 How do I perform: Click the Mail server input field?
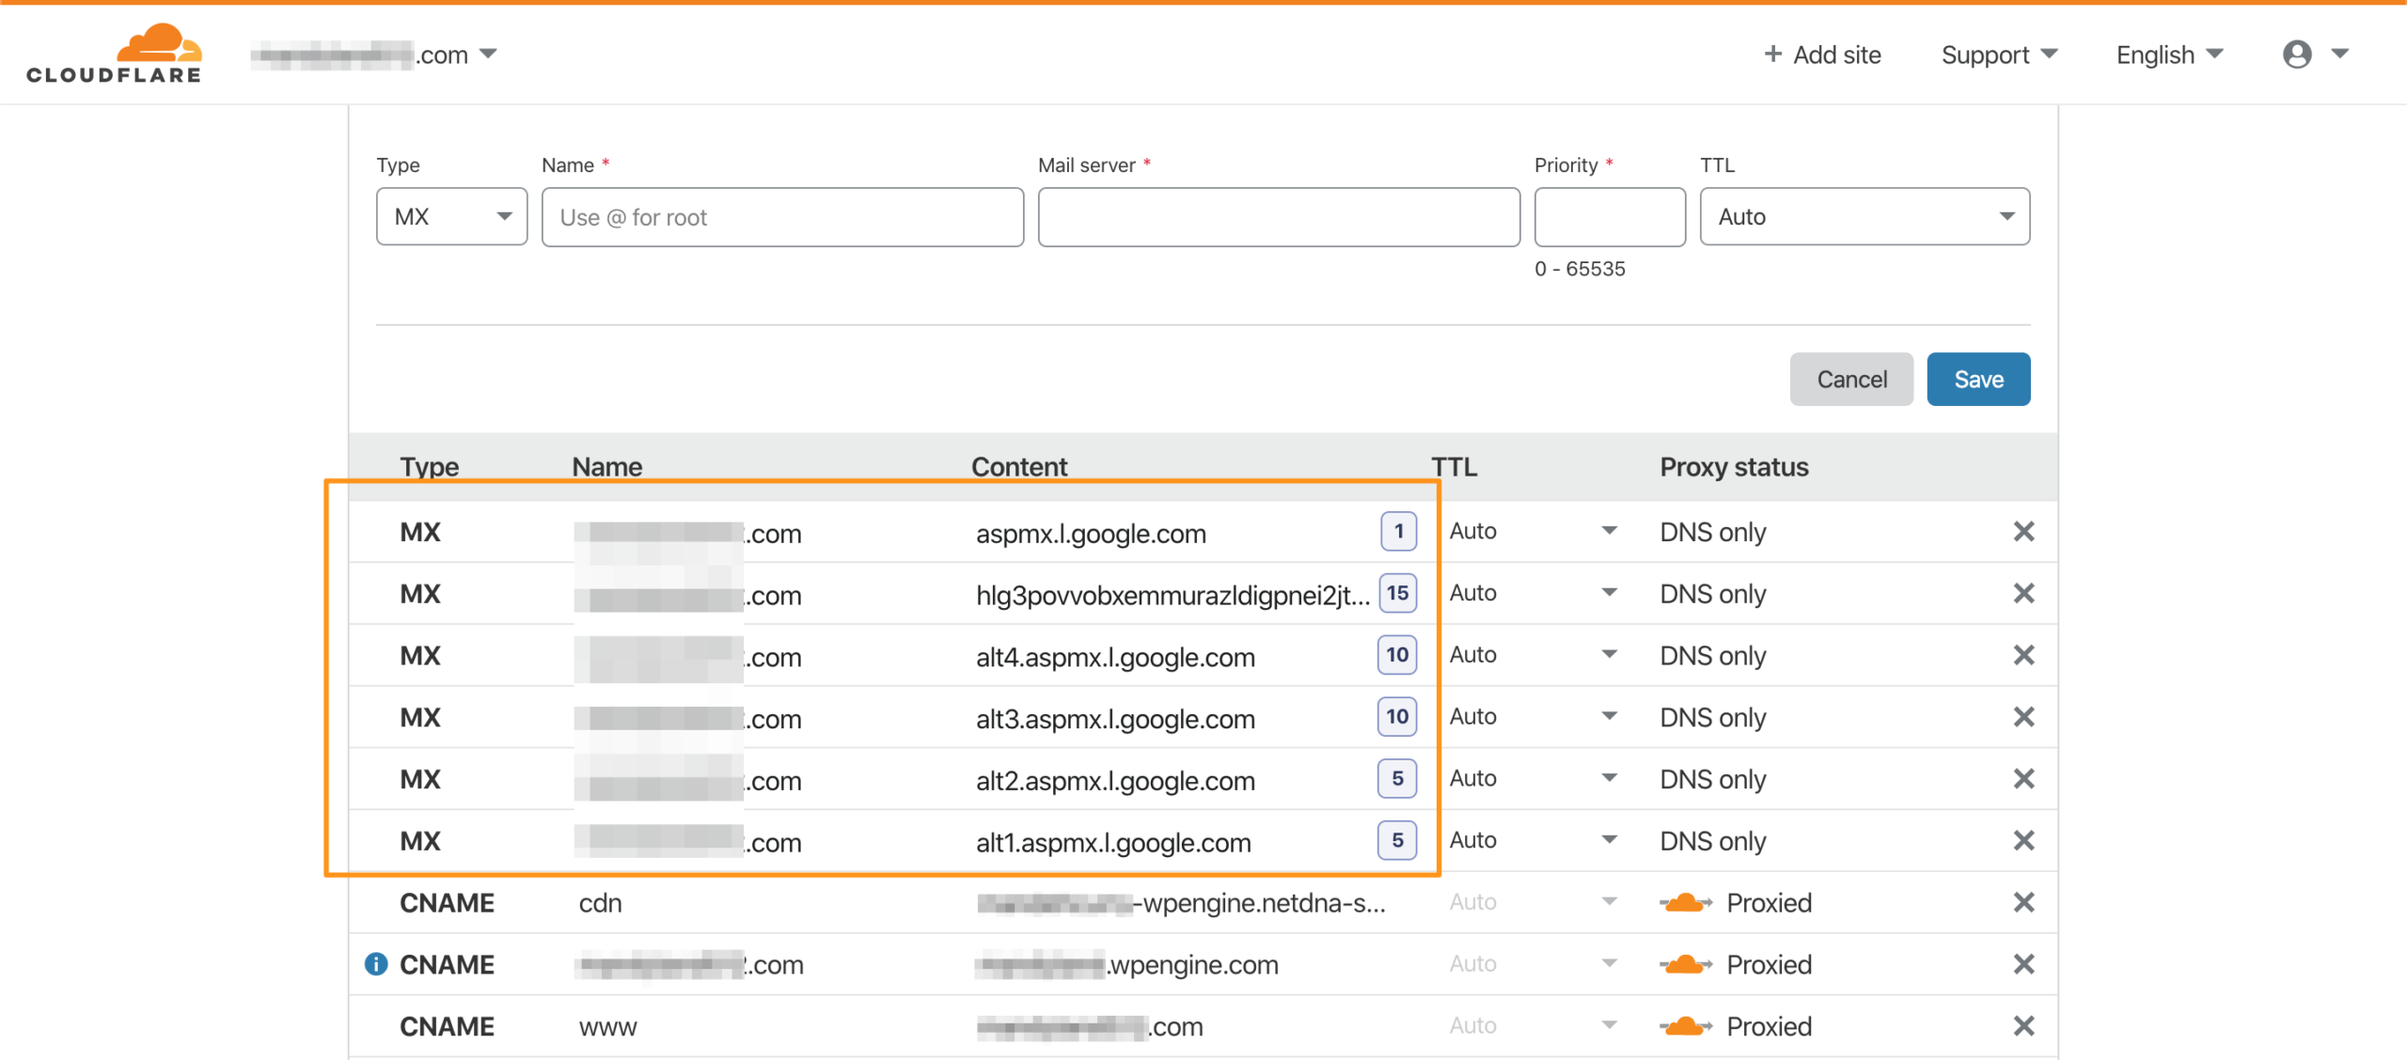[1278, 217]
